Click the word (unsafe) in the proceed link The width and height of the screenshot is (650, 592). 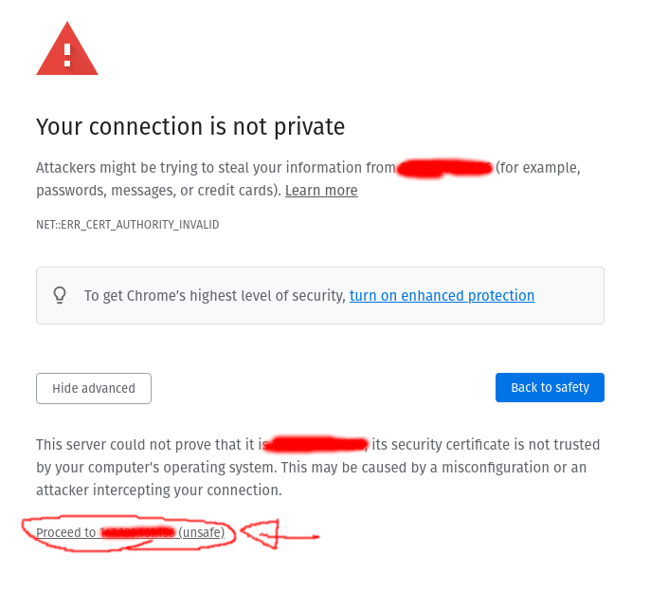pyautogui.click(x=202, y=533)
